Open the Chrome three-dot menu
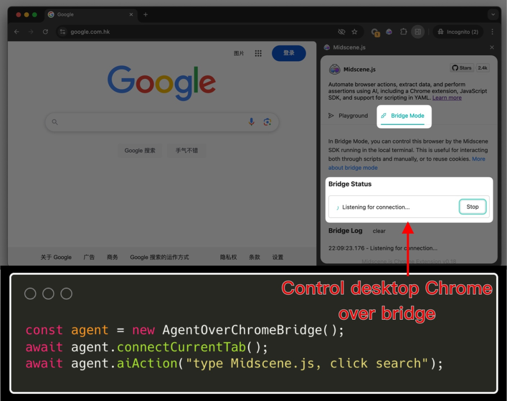The width and height of the screenshot is (507, 401). click(x=492, y=32)
